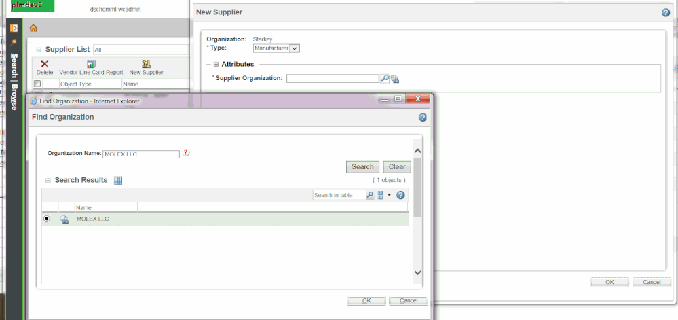Viewport: 678px width, 320px height.
Task: Click find organization magnifier icon
Action: click(384, 78)
